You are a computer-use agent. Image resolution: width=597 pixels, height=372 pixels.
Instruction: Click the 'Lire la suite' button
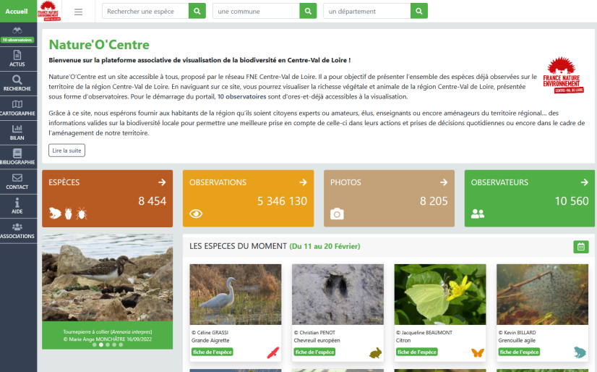click(66, 151)
